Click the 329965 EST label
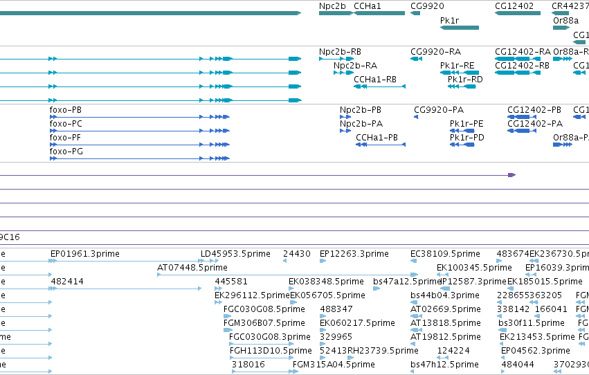The image size is (589, 375). pyautogui.click(x=336, y=337)
